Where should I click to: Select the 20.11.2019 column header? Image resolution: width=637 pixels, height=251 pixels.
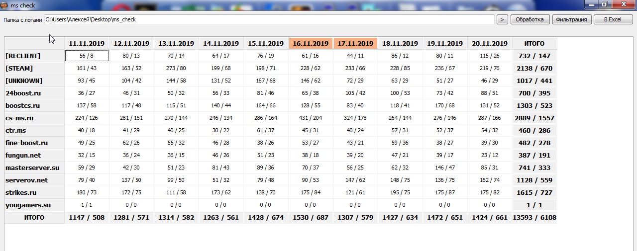pyautogui.click(x=490, y=43)
